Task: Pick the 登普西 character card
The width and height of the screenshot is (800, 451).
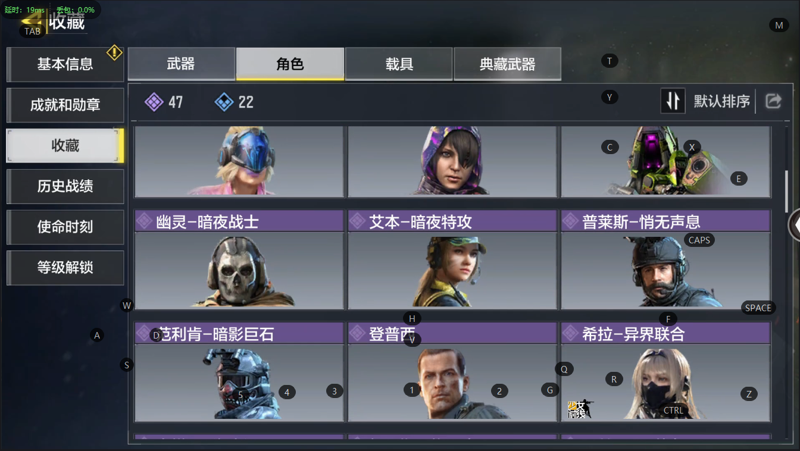Action: (452, 372)
